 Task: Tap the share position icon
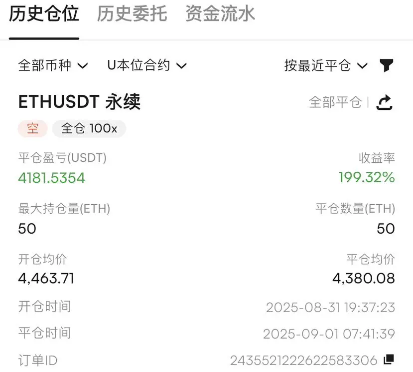[385, 102]
